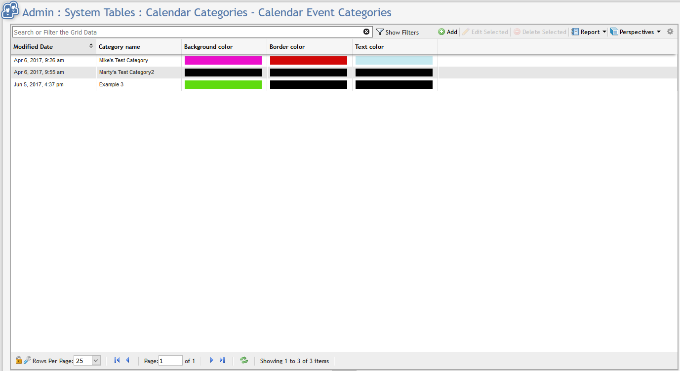This screenshot has height=371, width=680.
Task: Click the Background color column header
Action: [208, 47]
